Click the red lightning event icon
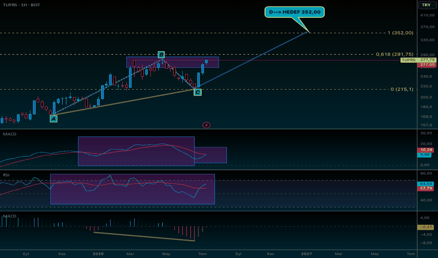438x258 pixels. (x=206, y=125)
